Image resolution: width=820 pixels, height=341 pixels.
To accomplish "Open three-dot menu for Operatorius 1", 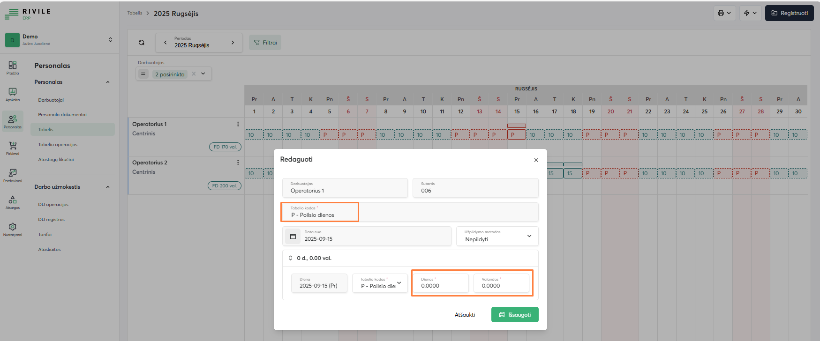I will (238, 124).
